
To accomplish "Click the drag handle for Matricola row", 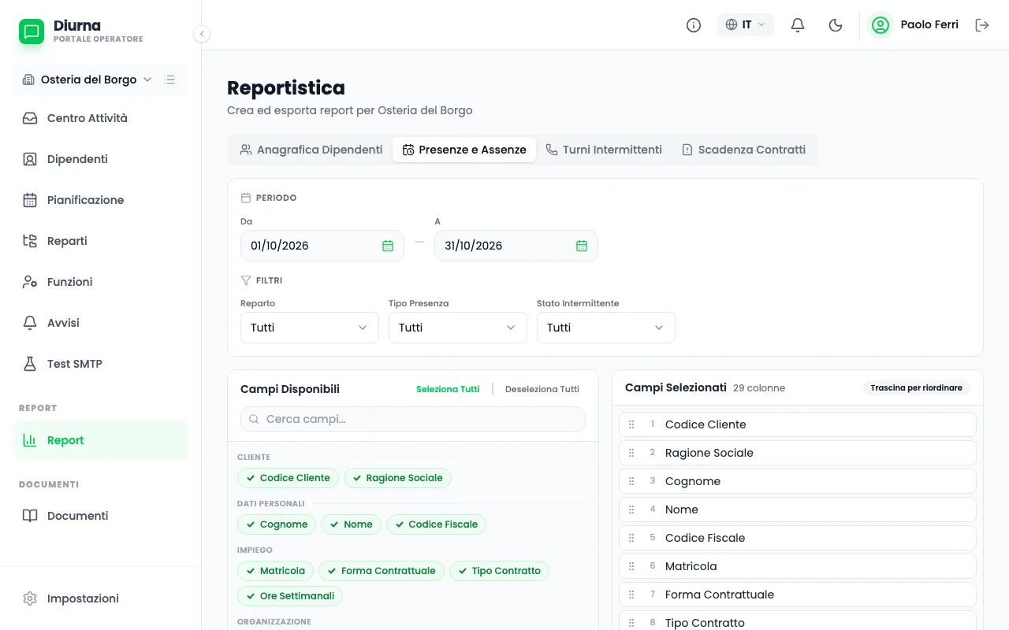I will (x=631, y=566).
